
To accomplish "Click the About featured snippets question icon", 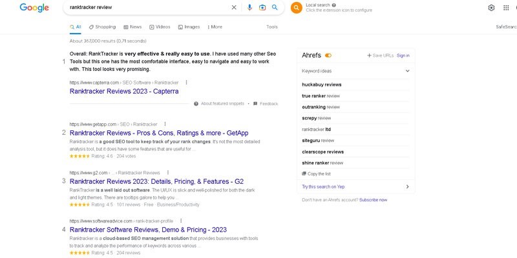I will pos(196,104).
